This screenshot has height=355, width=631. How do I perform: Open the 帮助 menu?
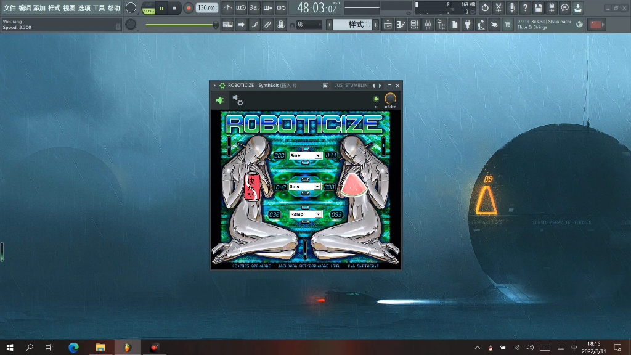point(113,8)
